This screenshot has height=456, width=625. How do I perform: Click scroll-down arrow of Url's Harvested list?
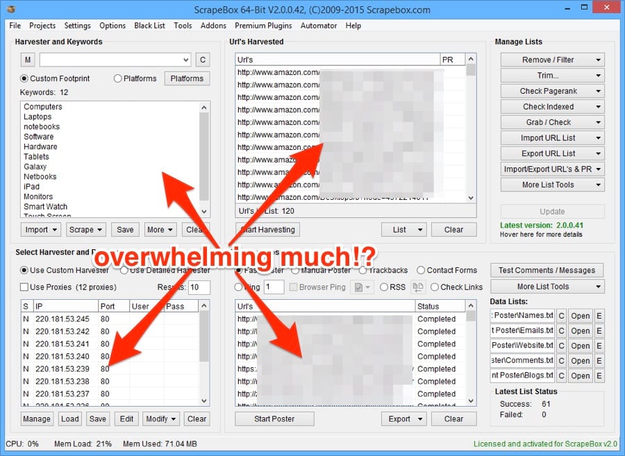(471, 198)
